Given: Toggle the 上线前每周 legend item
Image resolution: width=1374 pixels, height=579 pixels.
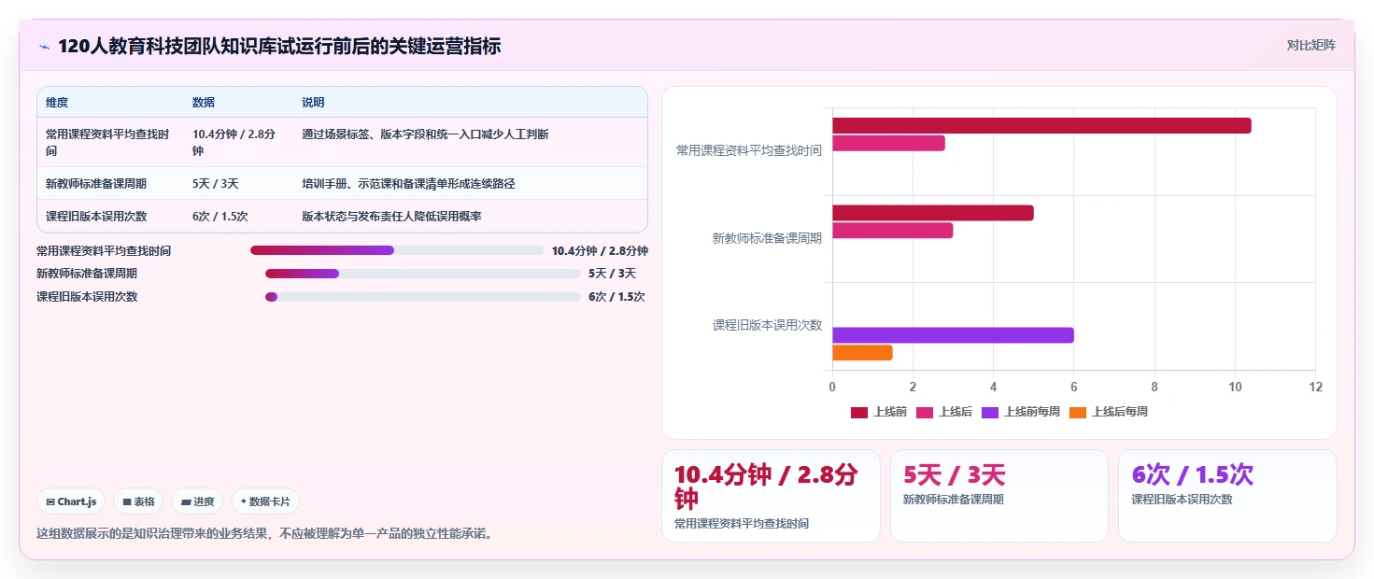Looking at the screenshot, I should pos(1021,412).
